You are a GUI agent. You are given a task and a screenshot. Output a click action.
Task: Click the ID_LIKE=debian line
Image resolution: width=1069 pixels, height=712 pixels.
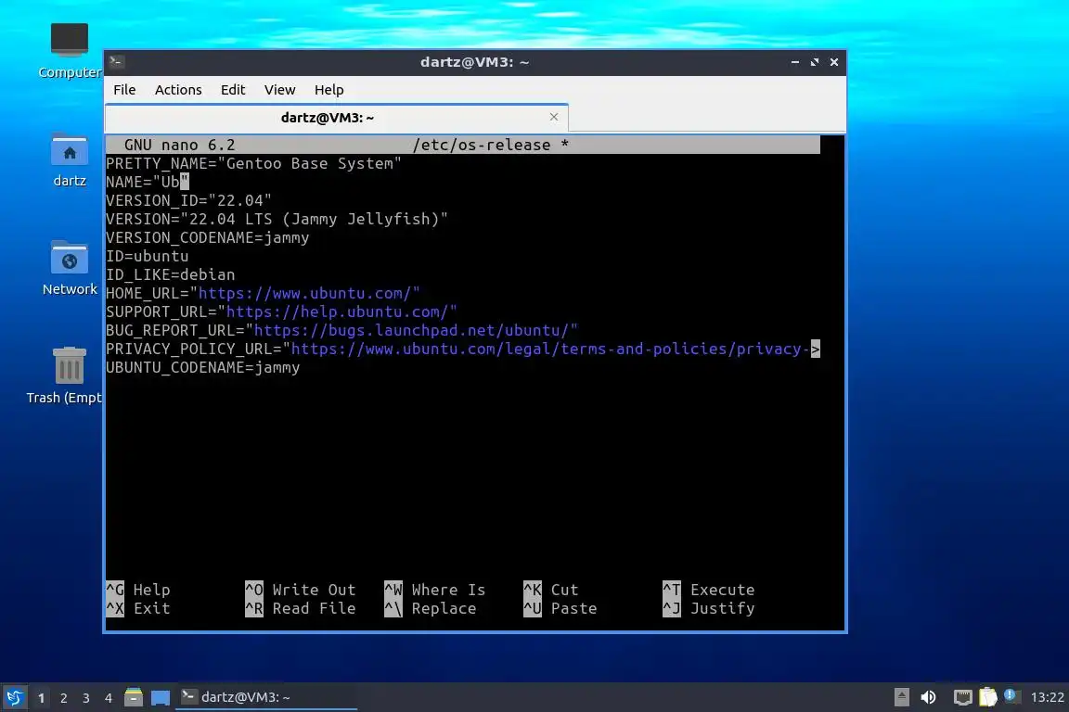pyautogui.click(x=171, y=273)
